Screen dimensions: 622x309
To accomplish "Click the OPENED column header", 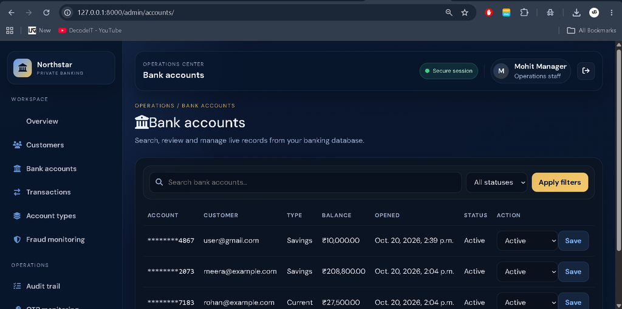I will click(387, 215).
